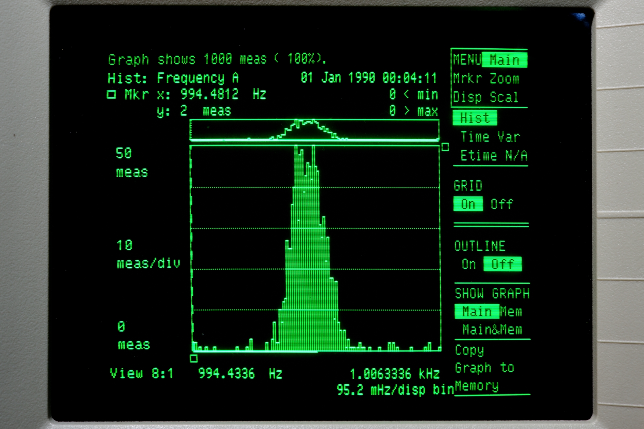
Task: Show the Main graph under SHOW GRAPH
Action: (x=477, y=311)
